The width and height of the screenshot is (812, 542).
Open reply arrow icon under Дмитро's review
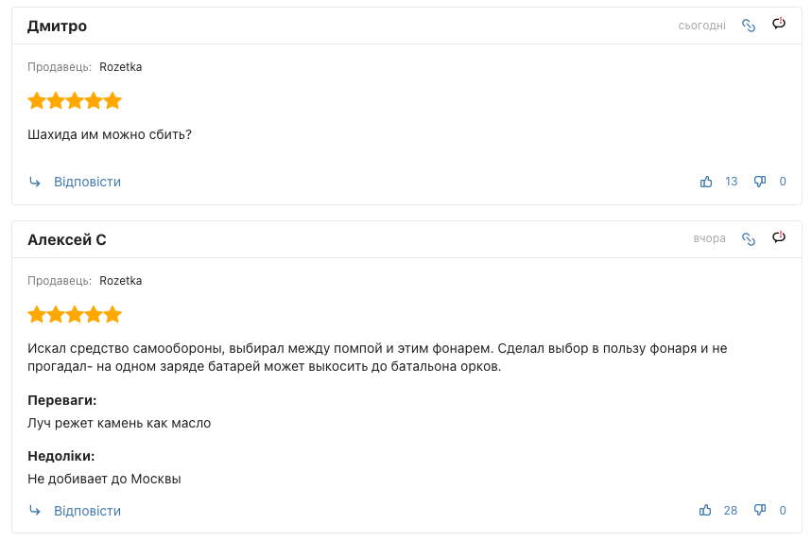[35, 182]
